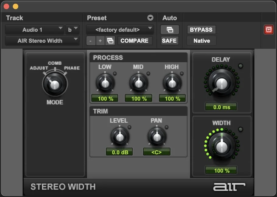
Task: Set mode to PHASE label
Action: (72, 68)
